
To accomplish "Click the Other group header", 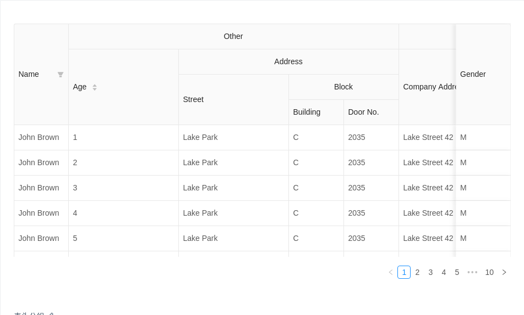I will pyautogui.click(x=233, y=36).
